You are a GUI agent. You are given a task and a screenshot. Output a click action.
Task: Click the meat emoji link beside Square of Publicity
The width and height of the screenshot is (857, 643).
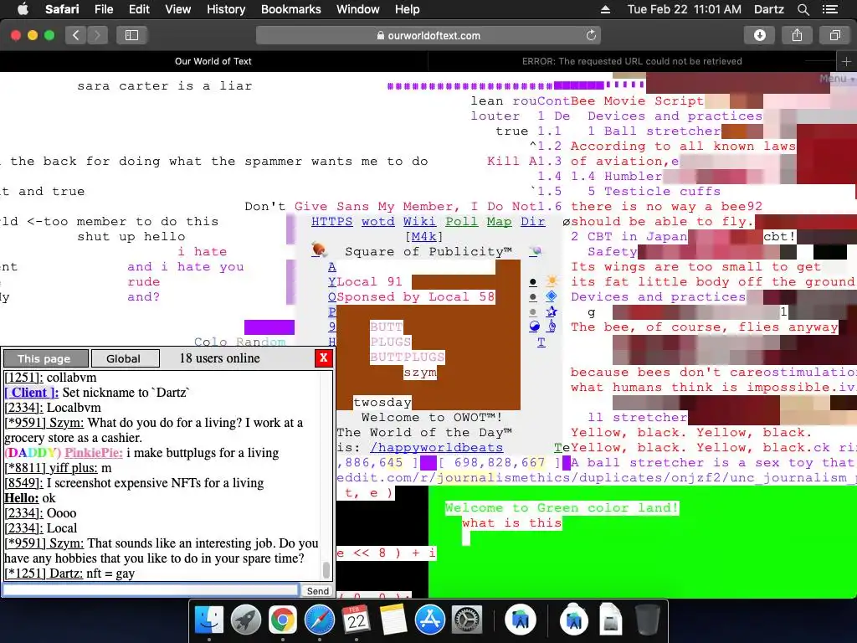[319, 249]
